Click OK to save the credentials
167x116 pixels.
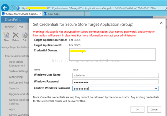point(137,110)
